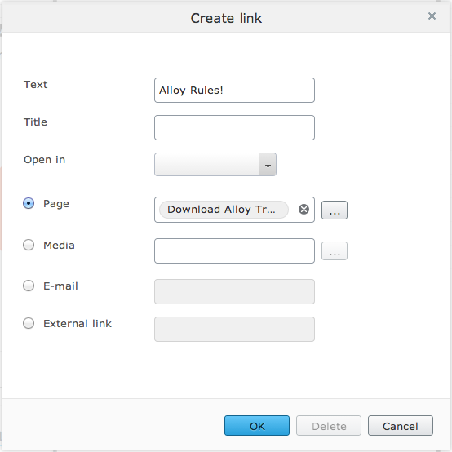
Task: Click the External link URL field
Action: 234,329
